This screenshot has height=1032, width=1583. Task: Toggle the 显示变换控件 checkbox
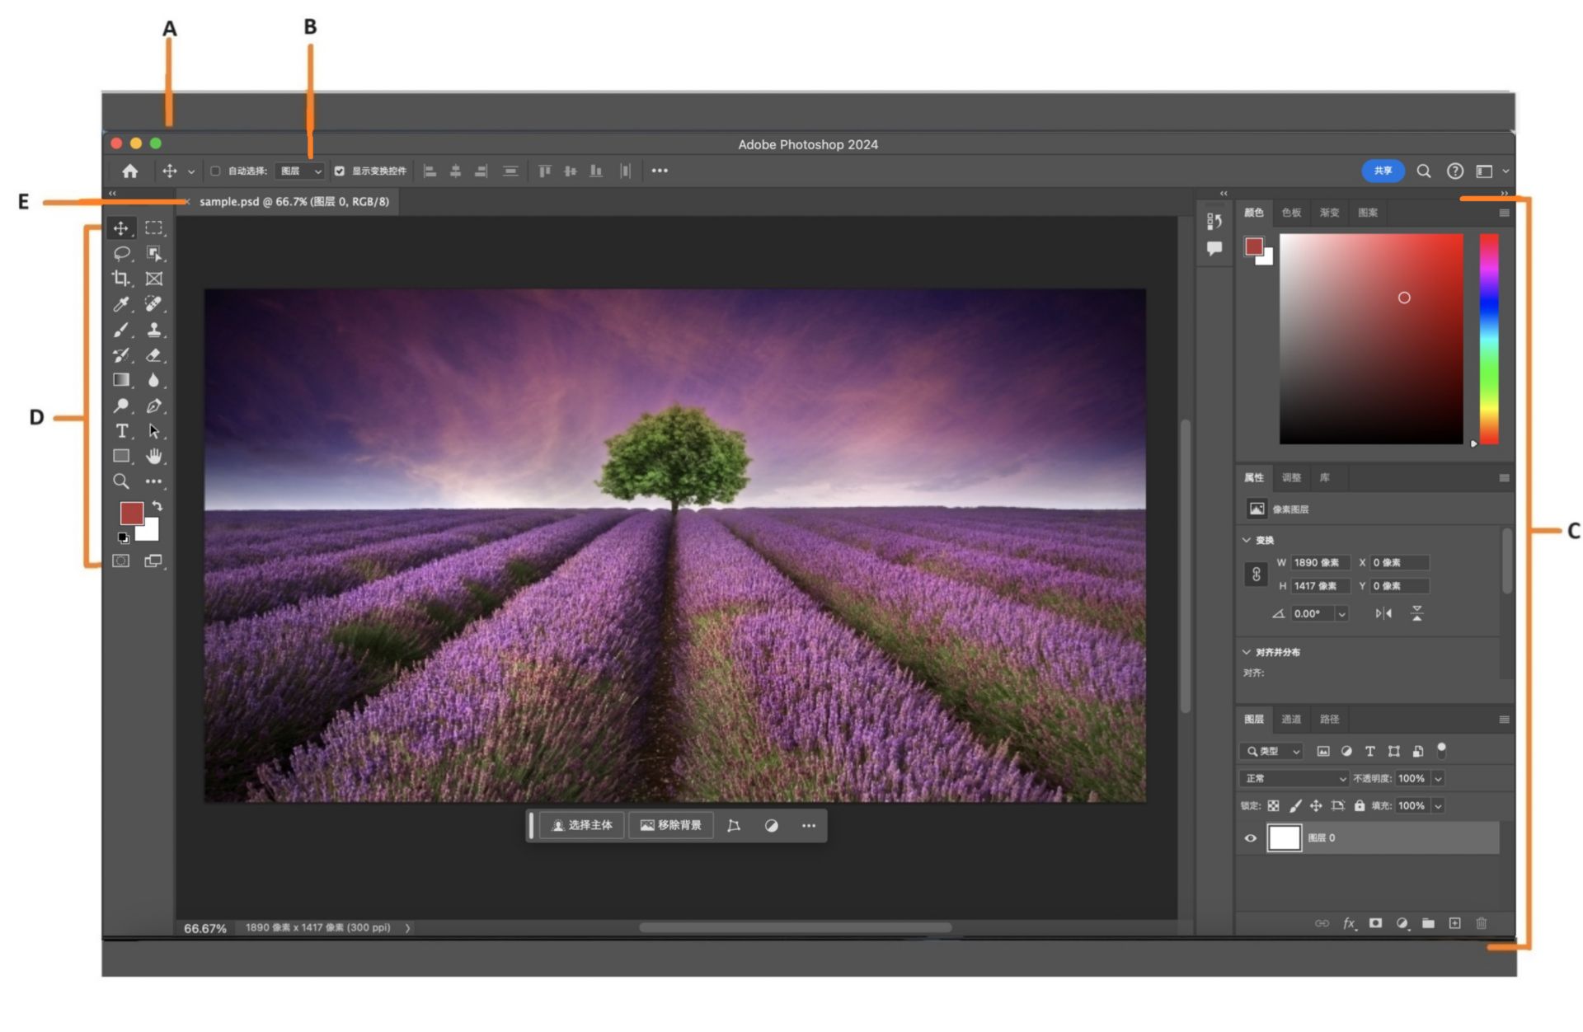point(340,171)
